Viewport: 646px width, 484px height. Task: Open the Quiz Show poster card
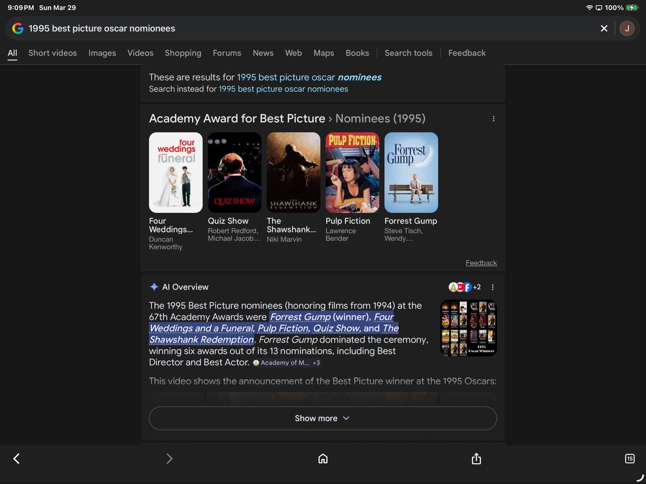[x=235, y=173]
